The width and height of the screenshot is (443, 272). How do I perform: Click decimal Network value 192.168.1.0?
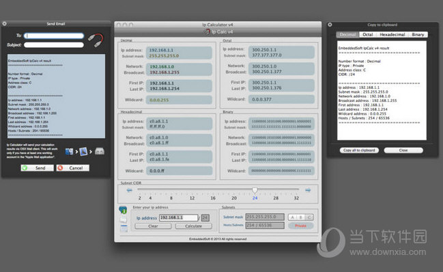pyautogui.click(x=162, y=67)
